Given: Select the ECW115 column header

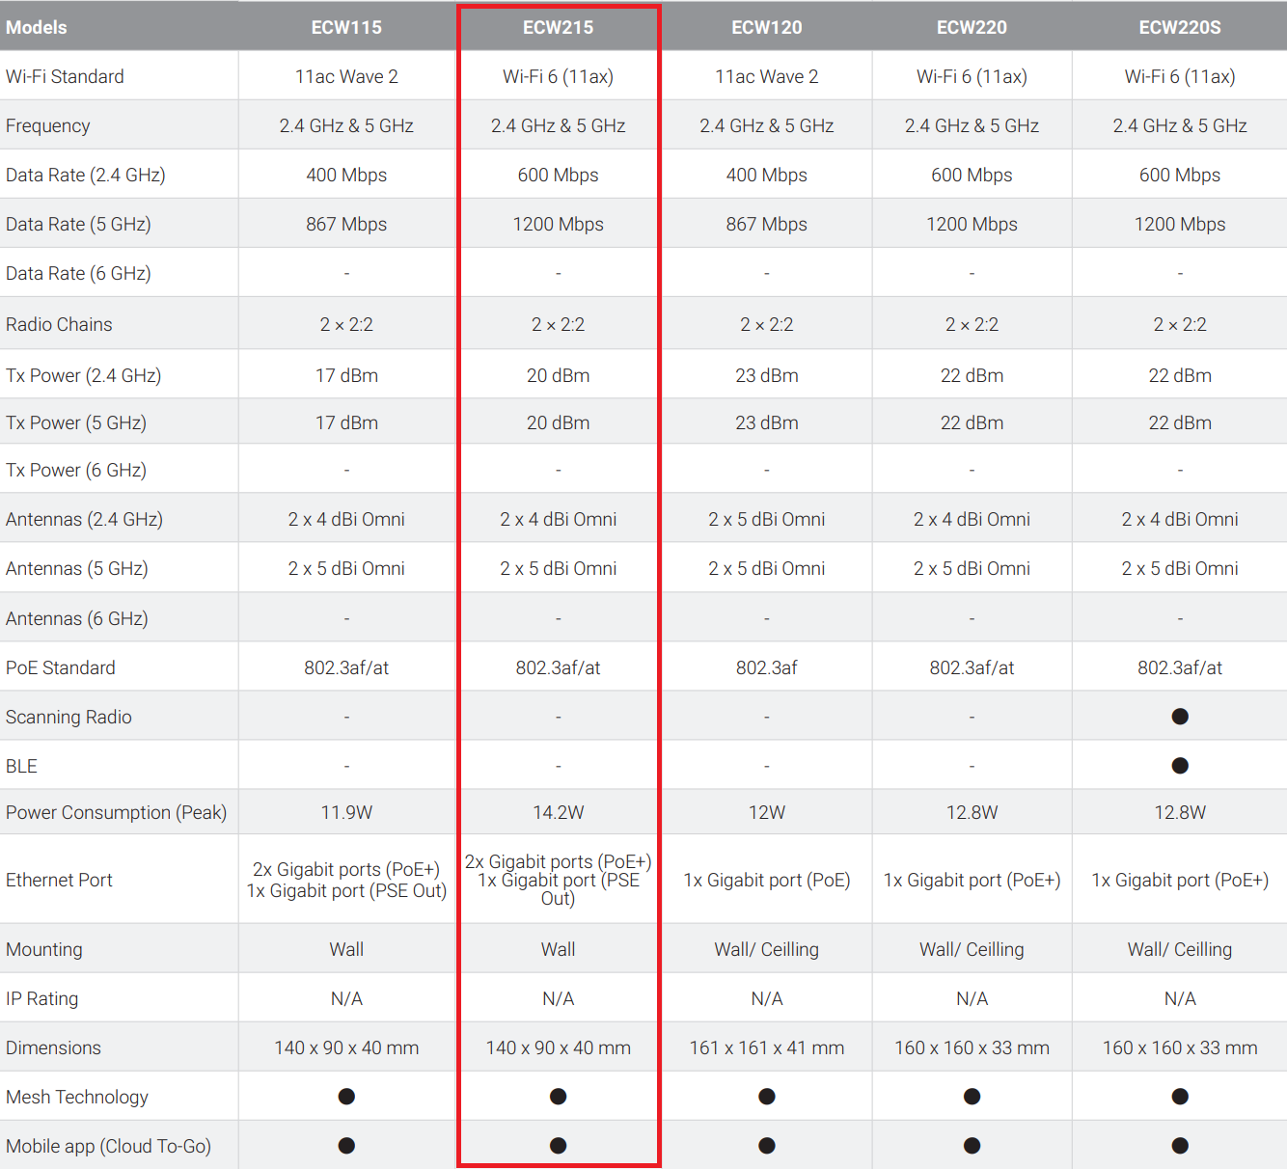Looking at the screenshot, I should coord(346,27).
